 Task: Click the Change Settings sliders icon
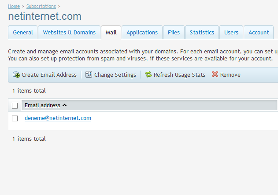[89, 75]
